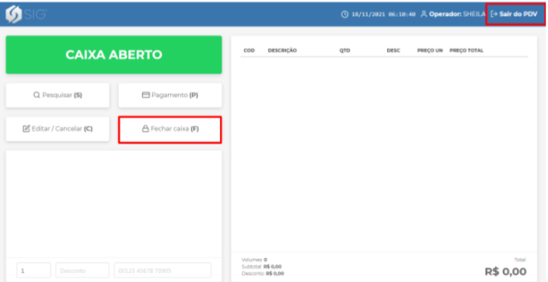Open Pesquisar (S) search button
Viewport: 548px width, 282px height.
[x=57, y=95]
